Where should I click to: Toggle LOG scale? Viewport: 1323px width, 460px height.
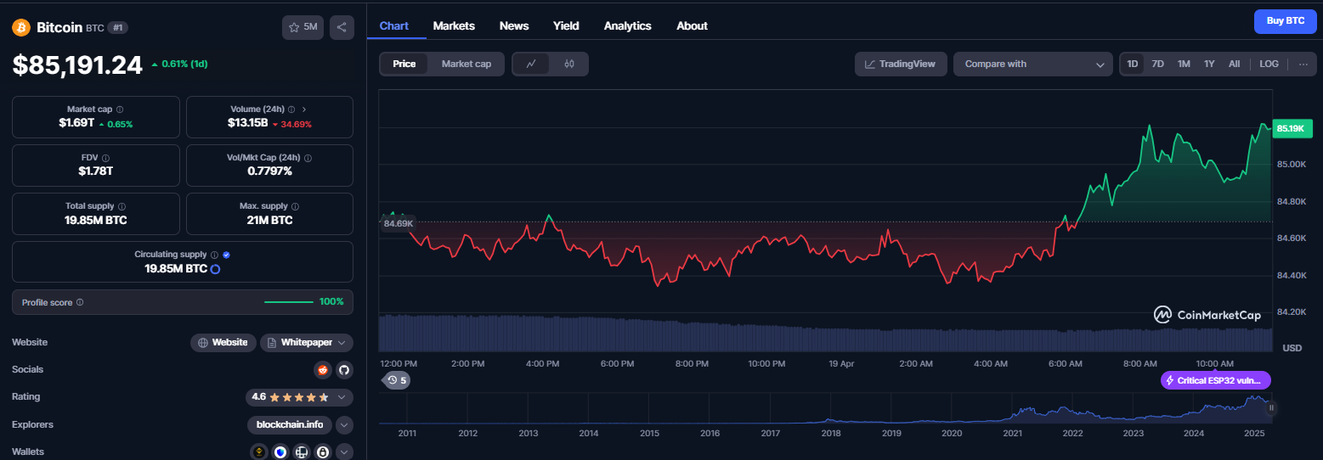[1269, 64]
